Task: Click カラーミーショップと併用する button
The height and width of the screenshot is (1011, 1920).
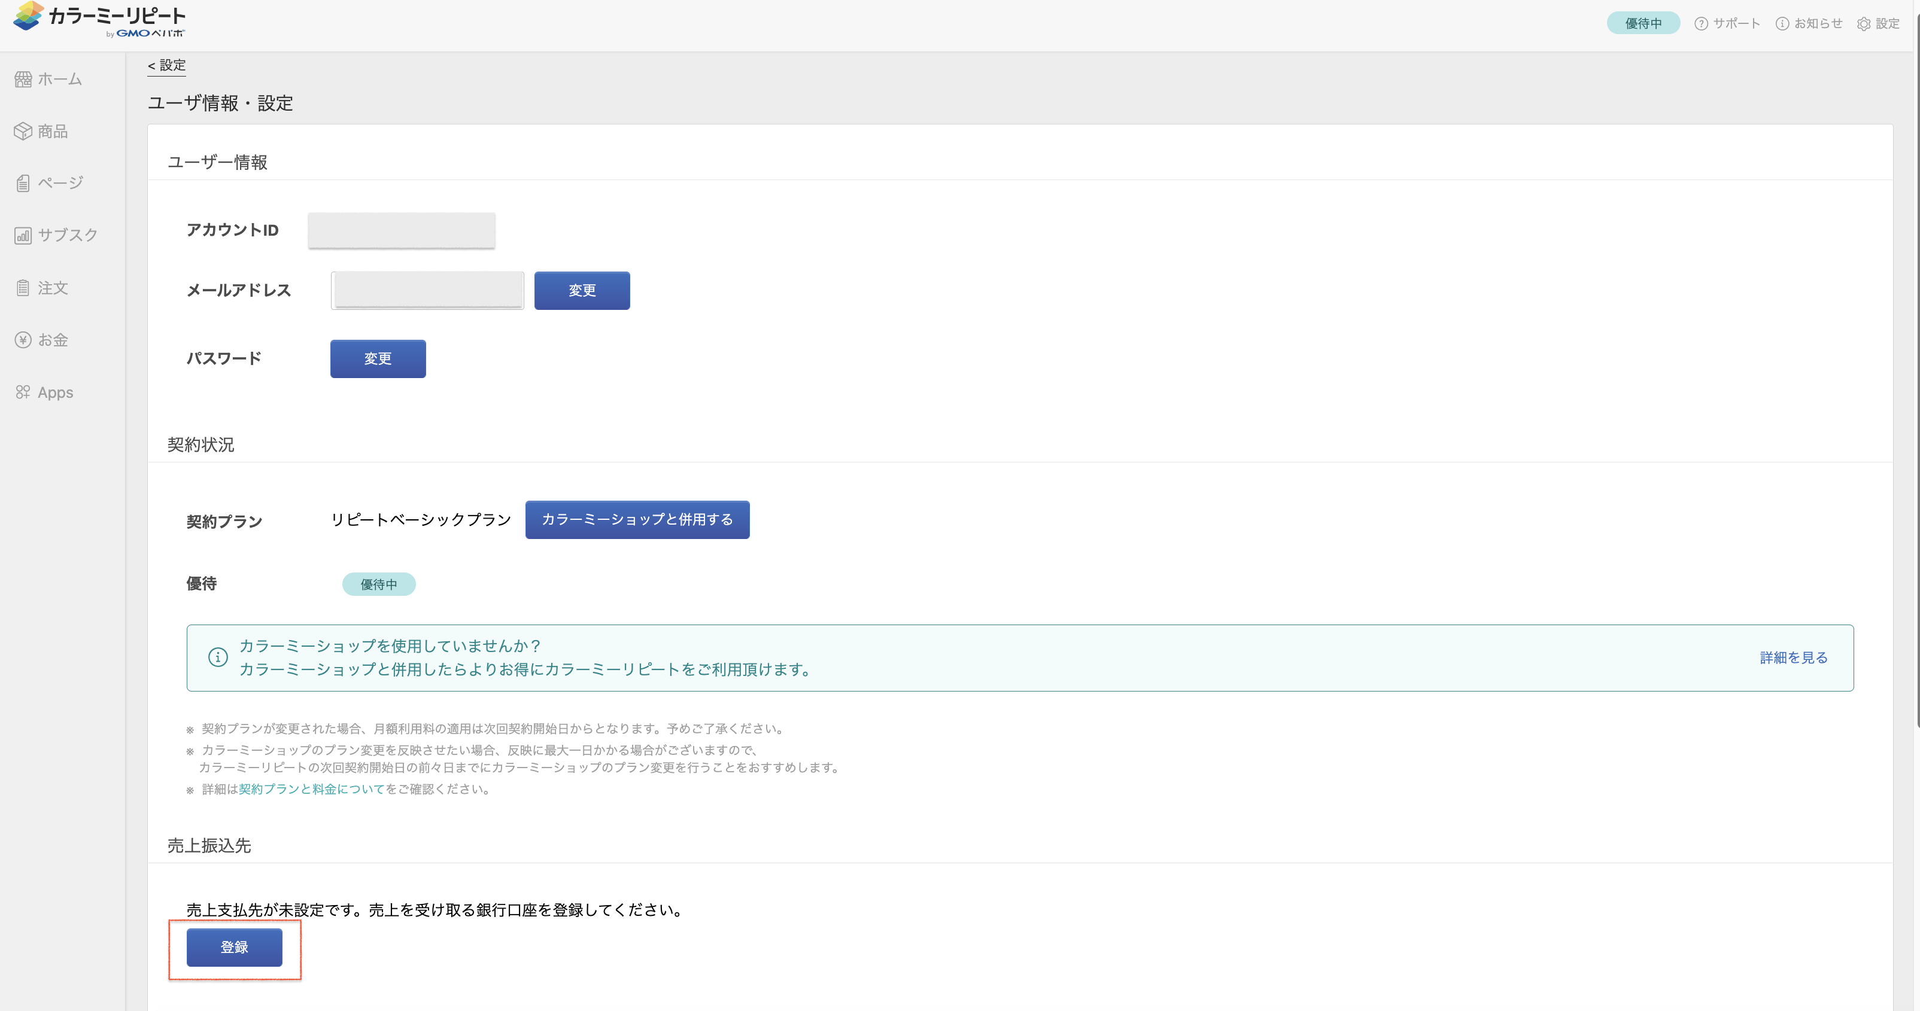Action: click(x=637, y=519)
